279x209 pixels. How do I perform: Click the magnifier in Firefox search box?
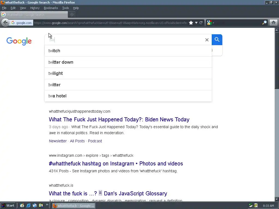click(x=264, y=23)
